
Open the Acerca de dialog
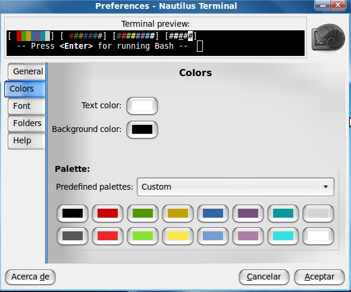[x=30, y=277]
